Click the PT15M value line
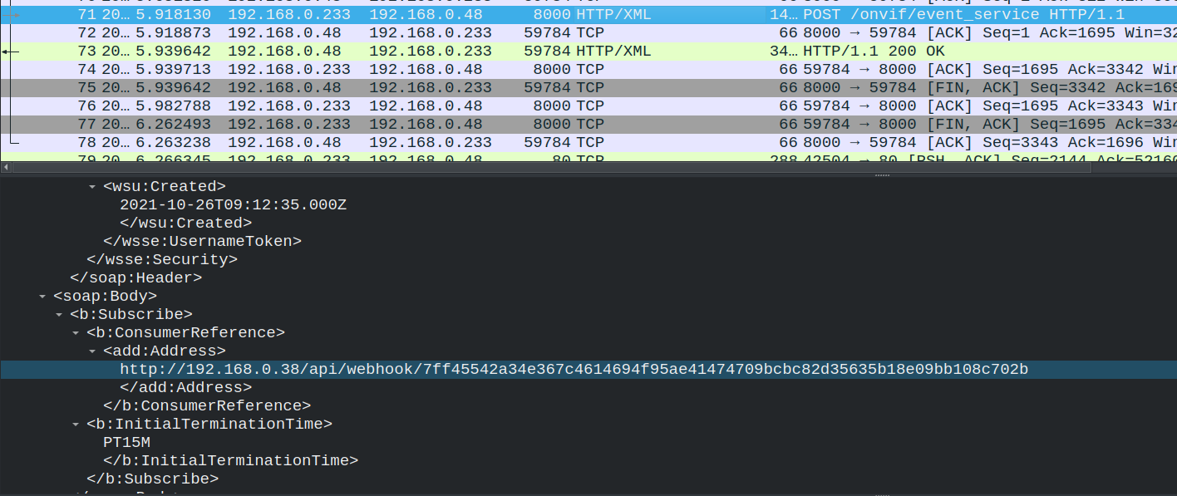The image size is (1177, 496). click(126, 443)
